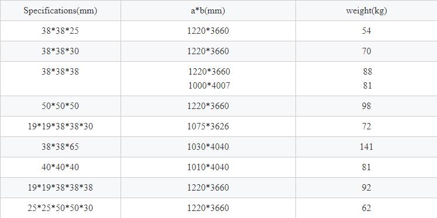Click the 19*19*38*38*38 specification cell
Screen dimensions: 437x218
(60, 188)
